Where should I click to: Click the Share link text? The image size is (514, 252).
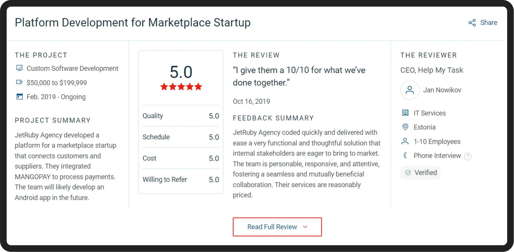click(x=489, y=23)
